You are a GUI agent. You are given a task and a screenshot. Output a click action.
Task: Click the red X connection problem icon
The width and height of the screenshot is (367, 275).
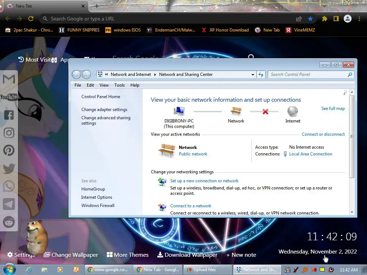[265, 112]
